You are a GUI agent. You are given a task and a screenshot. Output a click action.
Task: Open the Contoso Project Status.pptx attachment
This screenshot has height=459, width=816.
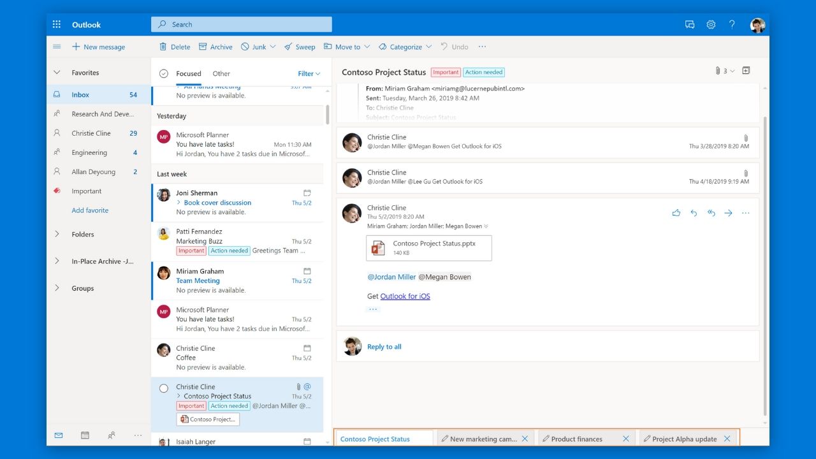pyautogui.click(x=428, y=248)
